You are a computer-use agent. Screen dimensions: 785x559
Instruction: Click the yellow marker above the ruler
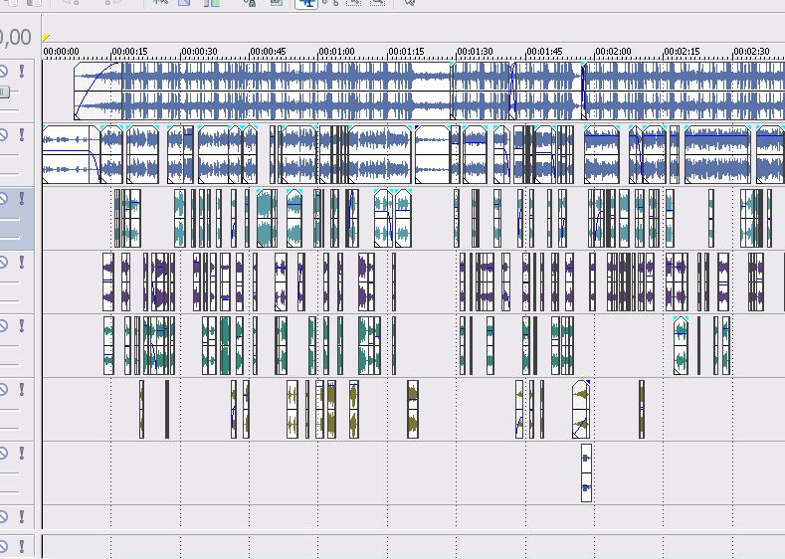[x=46, y=38]
